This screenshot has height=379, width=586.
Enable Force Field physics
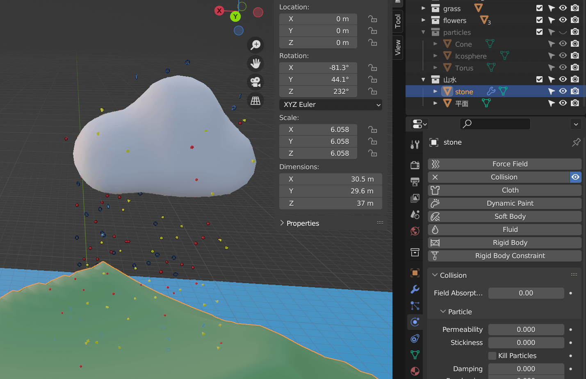coord(505,164)
